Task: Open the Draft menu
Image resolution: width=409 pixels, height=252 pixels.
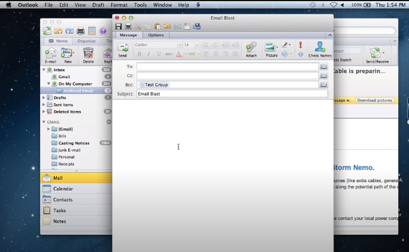Action: click(x=98, y=5)
